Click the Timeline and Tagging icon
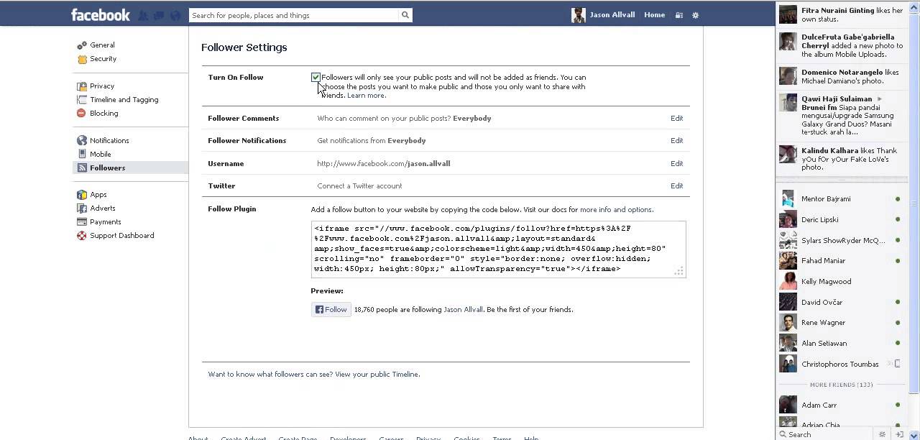The height and width of the screenshot is (440, 920). point(83,100)
